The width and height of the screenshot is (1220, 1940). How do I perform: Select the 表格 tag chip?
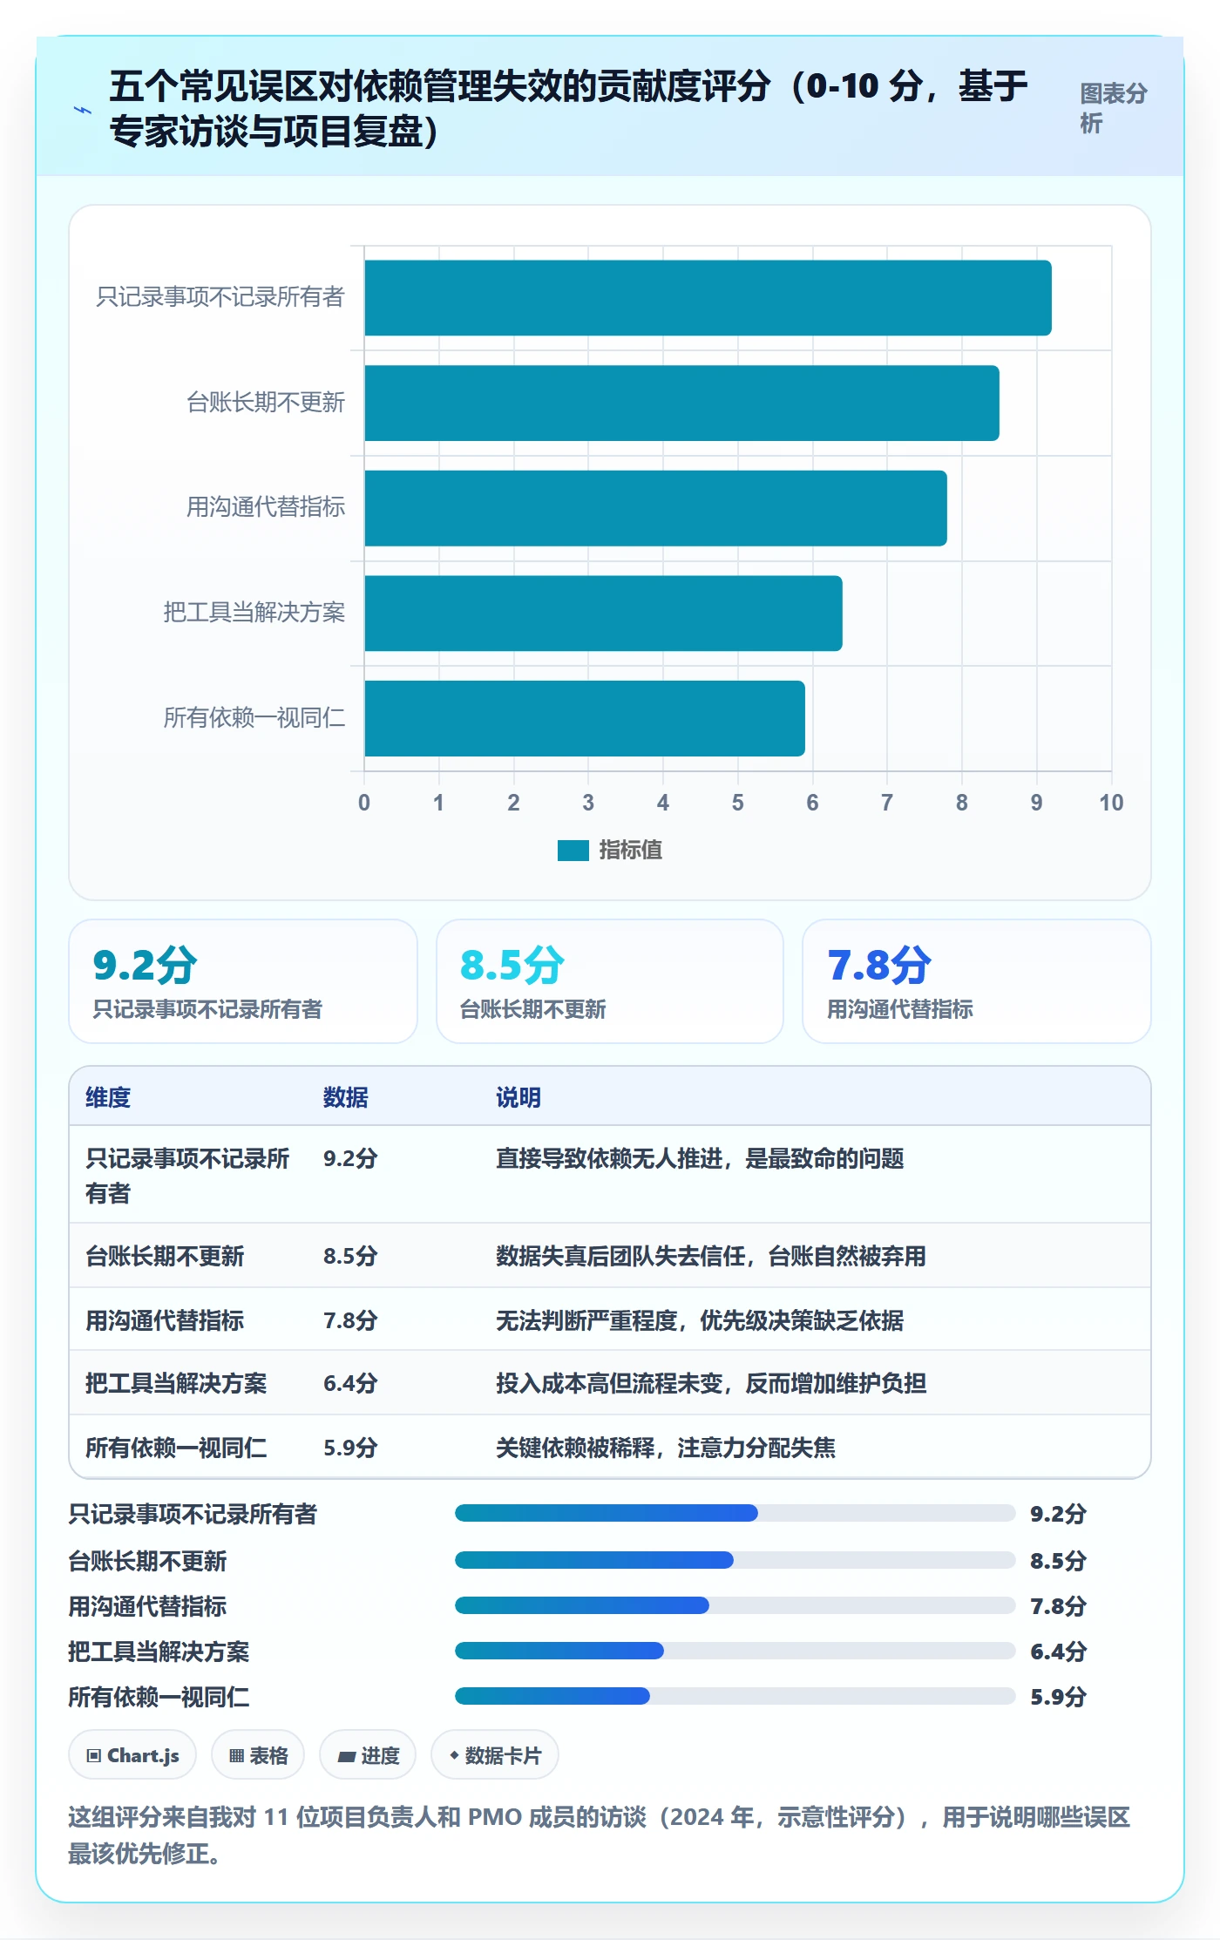point(258,1755)
